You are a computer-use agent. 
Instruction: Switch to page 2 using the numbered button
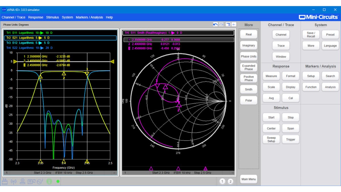230,181
